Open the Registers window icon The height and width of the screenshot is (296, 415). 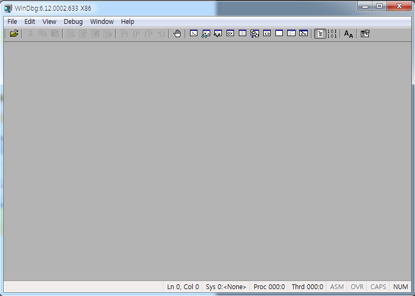coord(230,33)
